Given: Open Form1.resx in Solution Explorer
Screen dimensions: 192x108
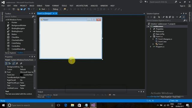Looking at the screenshot, I should point(162,42).
